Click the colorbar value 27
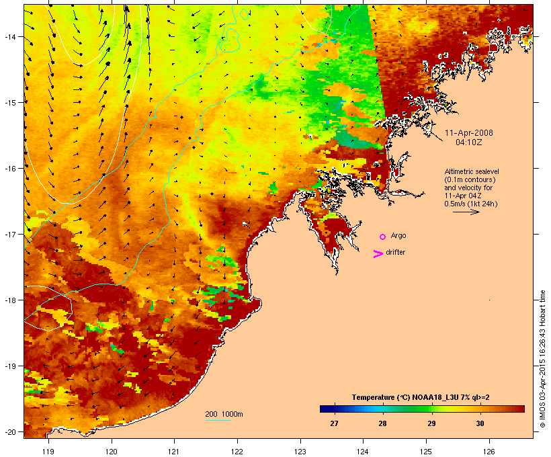Screen dimensions: 551x457 click(334, 423)
